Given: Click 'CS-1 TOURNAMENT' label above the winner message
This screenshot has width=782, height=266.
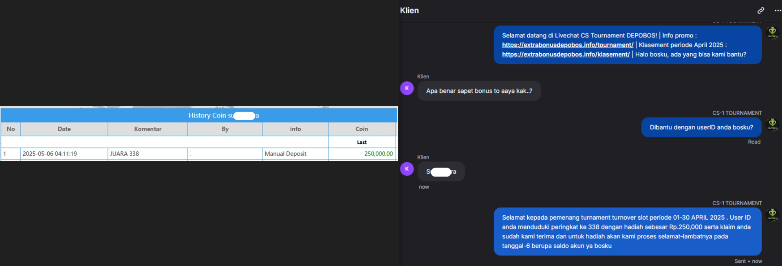Looking at the screenshot, I should click(737, 203).
